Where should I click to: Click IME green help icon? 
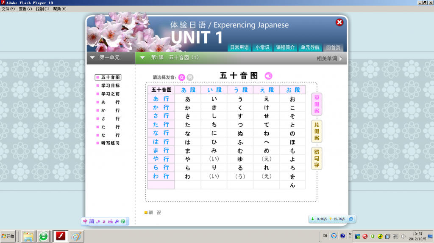(123, 221)
